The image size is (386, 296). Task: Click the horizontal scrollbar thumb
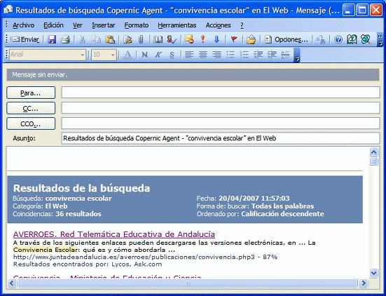(x=187, y=283)
